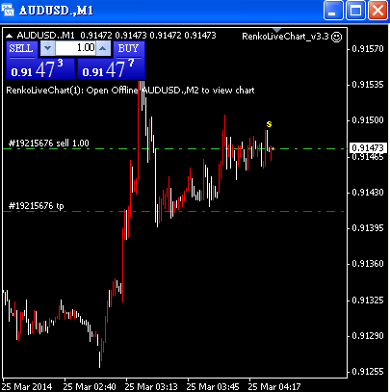Screen dimensions: 390x392
Task: Click the chart window icon in title bar
Action: (x=8, y=10)
